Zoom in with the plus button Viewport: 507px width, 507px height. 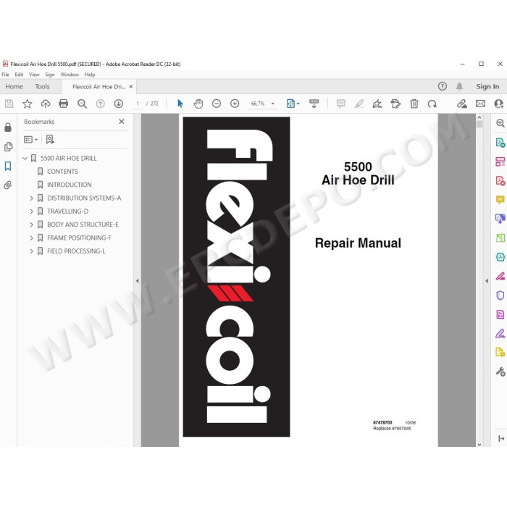(x=235, y=104)
